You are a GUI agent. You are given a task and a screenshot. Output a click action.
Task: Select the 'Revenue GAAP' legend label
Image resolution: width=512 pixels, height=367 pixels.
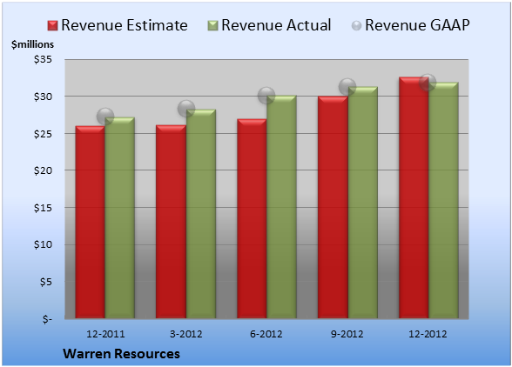point(418,25)
